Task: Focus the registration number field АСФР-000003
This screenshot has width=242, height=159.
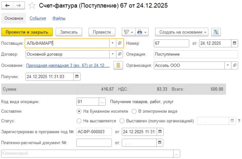Action: coord(94,132)
